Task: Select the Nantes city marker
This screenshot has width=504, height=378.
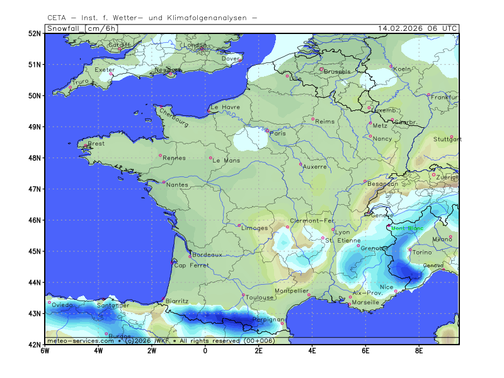Action: click(163, 182)
